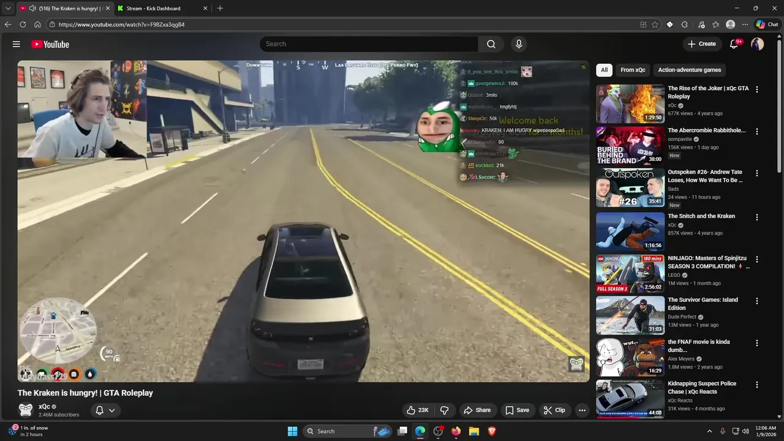
Task: Open xQc channel name link
Action: click(x=44, y=407)
